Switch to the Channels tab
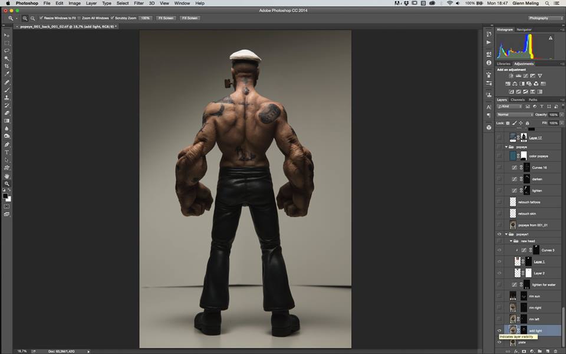Image resolution: width=566 pixels, height=354 pixels. click(518, 100)
